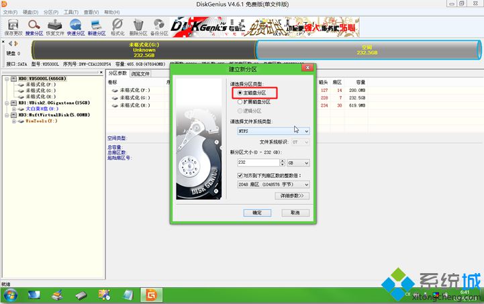The height and width of the screenshot is (304, 484).
Task: Open the NTFS file system type dropdown
Action: pos(273,131)
